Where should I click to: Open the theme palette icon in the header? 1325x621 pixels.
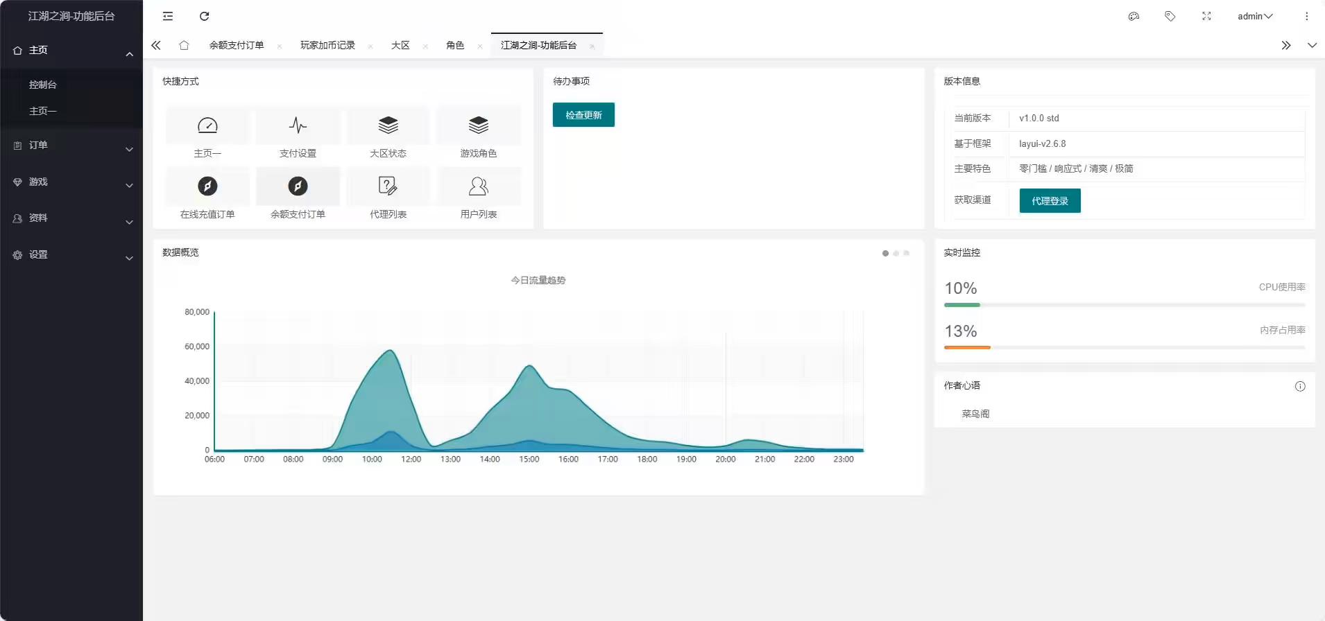click(1134, 16)
